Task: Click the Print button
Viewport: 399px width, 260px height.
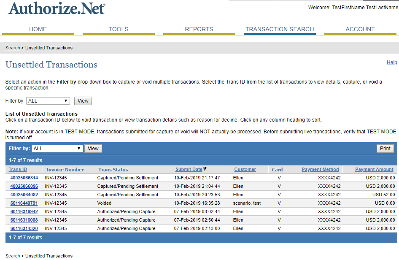Action: [385, 149]
